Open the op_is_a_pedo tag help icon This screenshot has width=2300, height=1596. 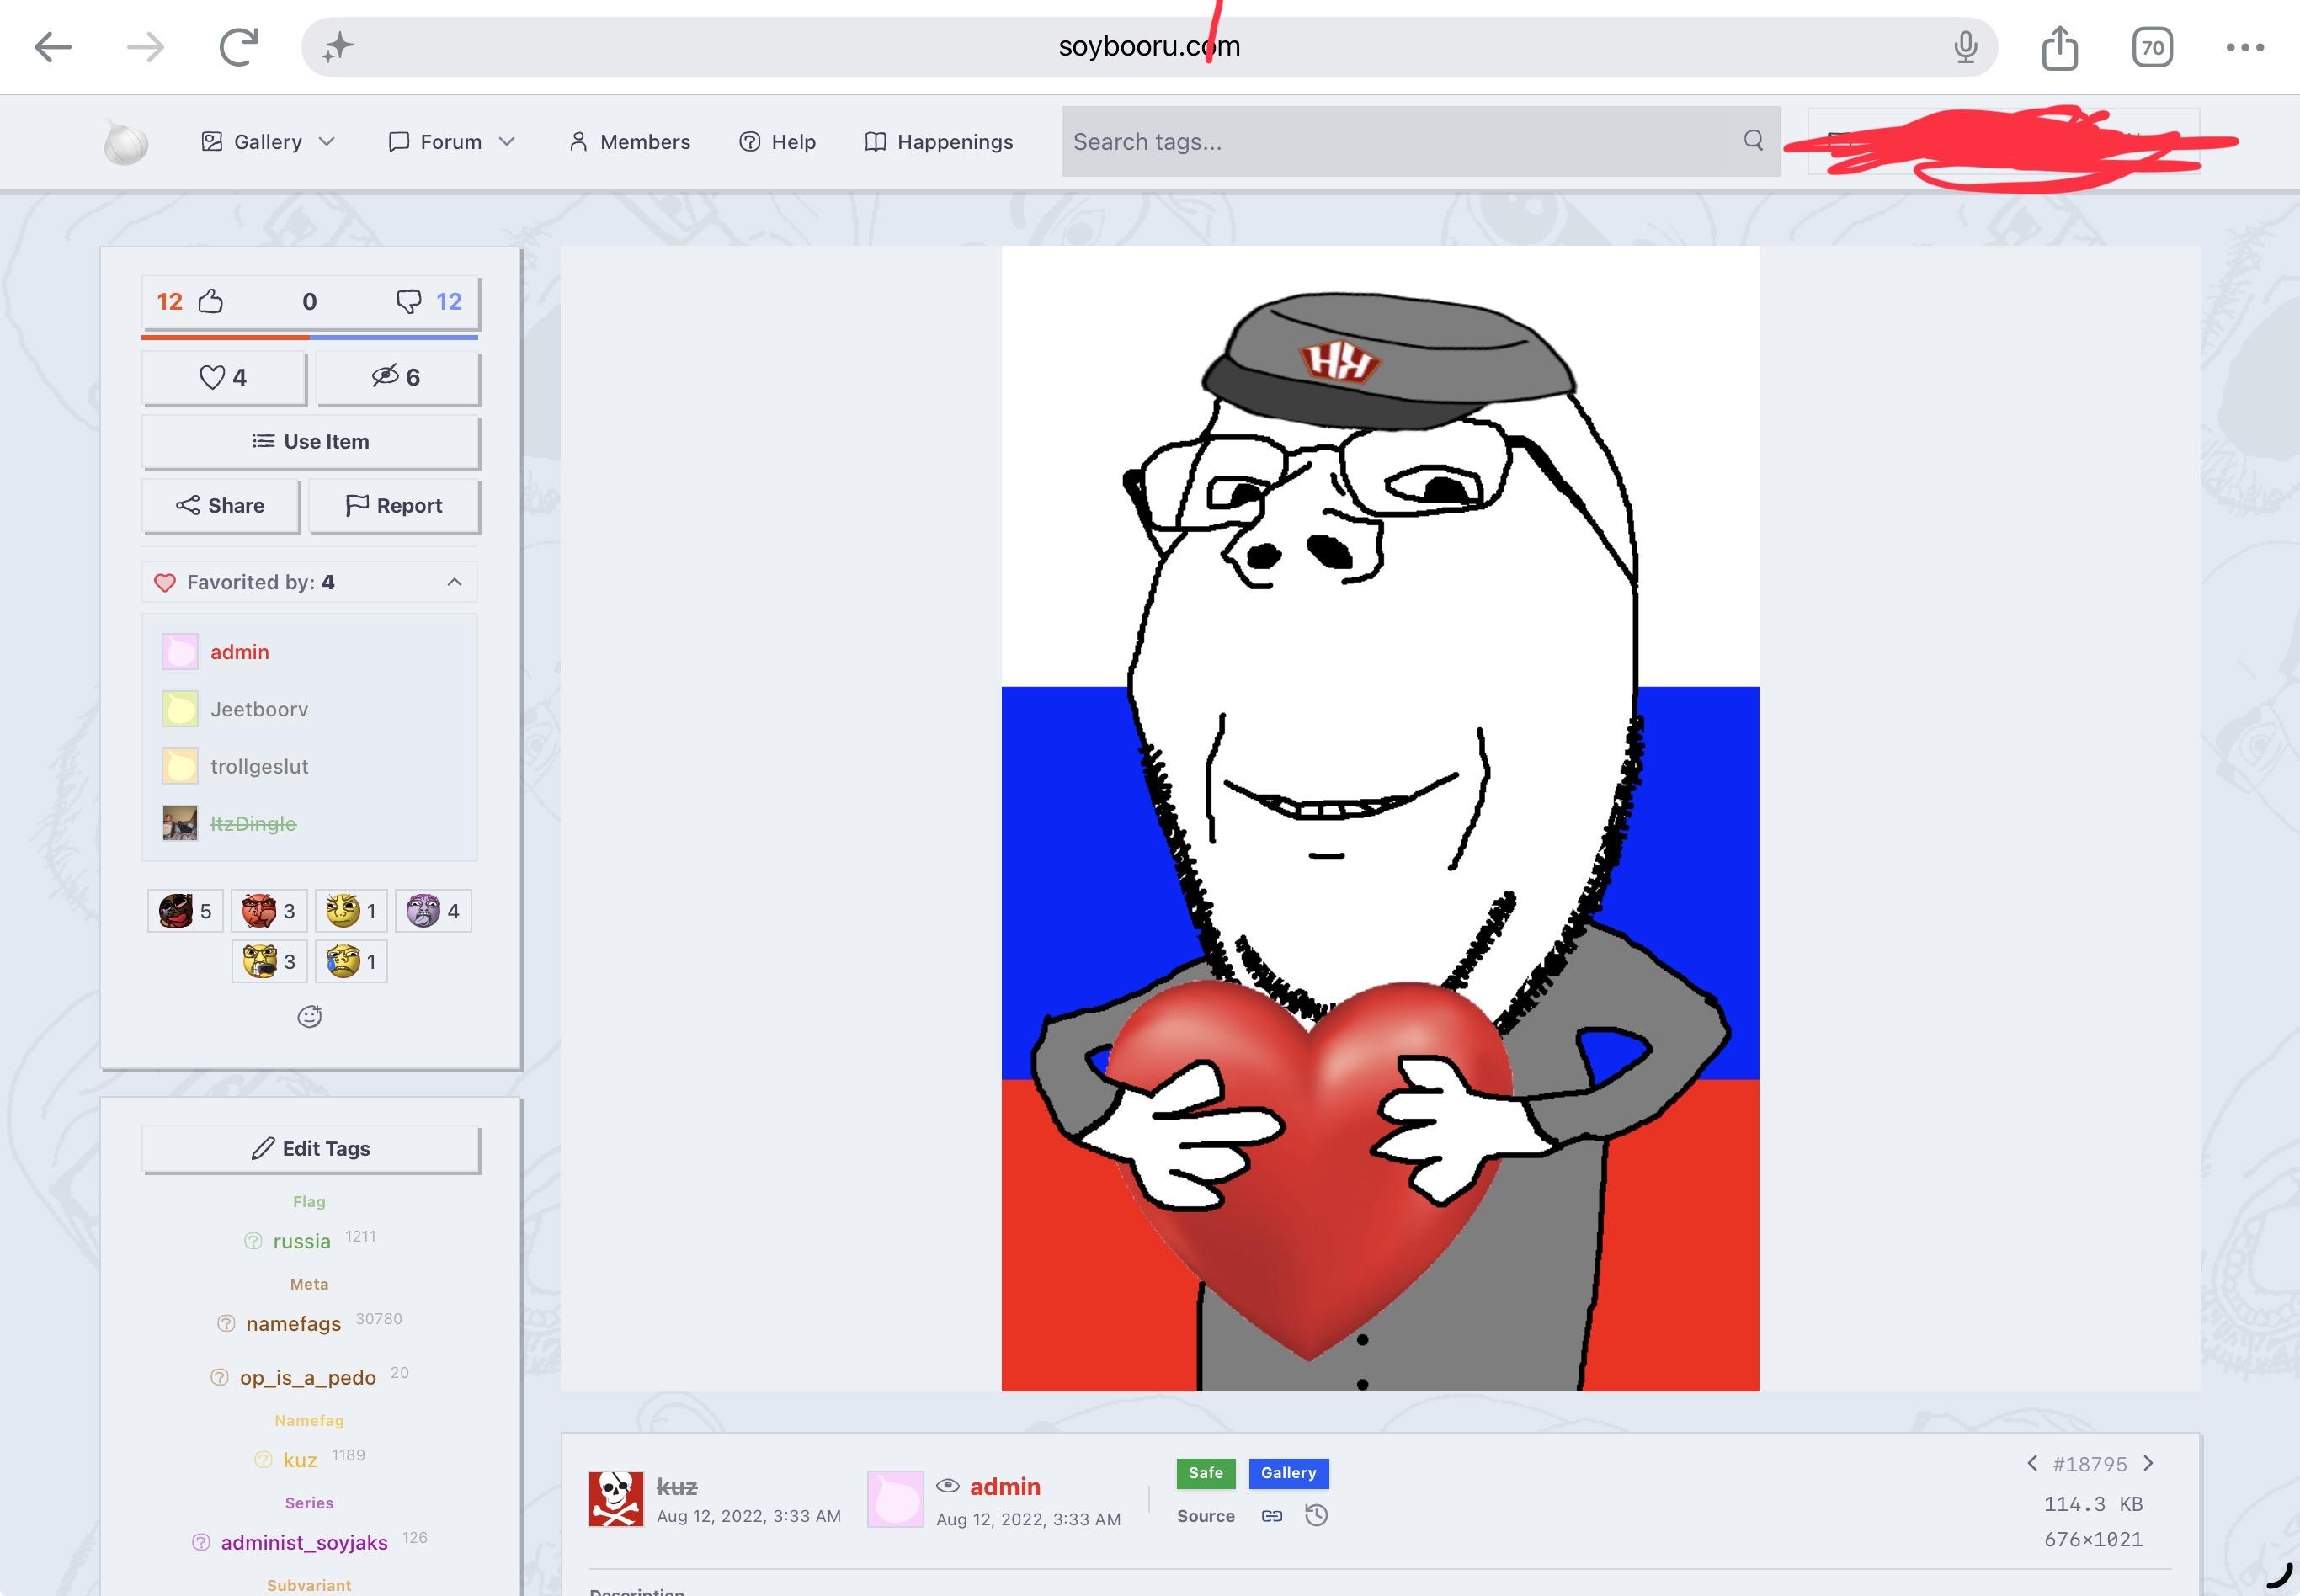[220, 1377]
